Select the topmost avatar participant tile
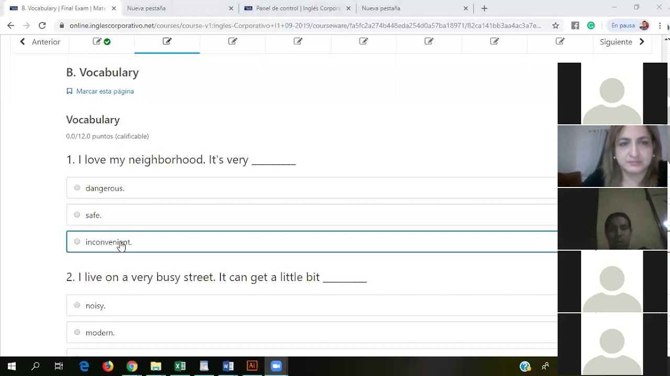Screen dimensions: 670x376 point(612,93)
